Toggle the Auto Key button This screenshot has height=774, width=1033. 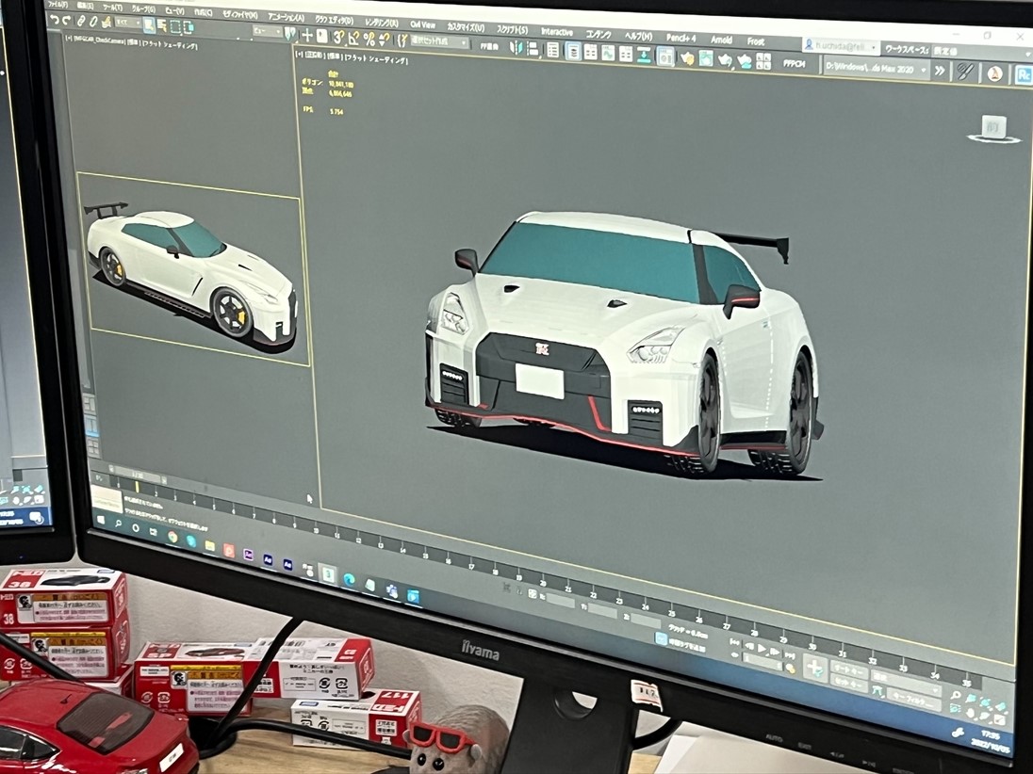click(849, 669)
